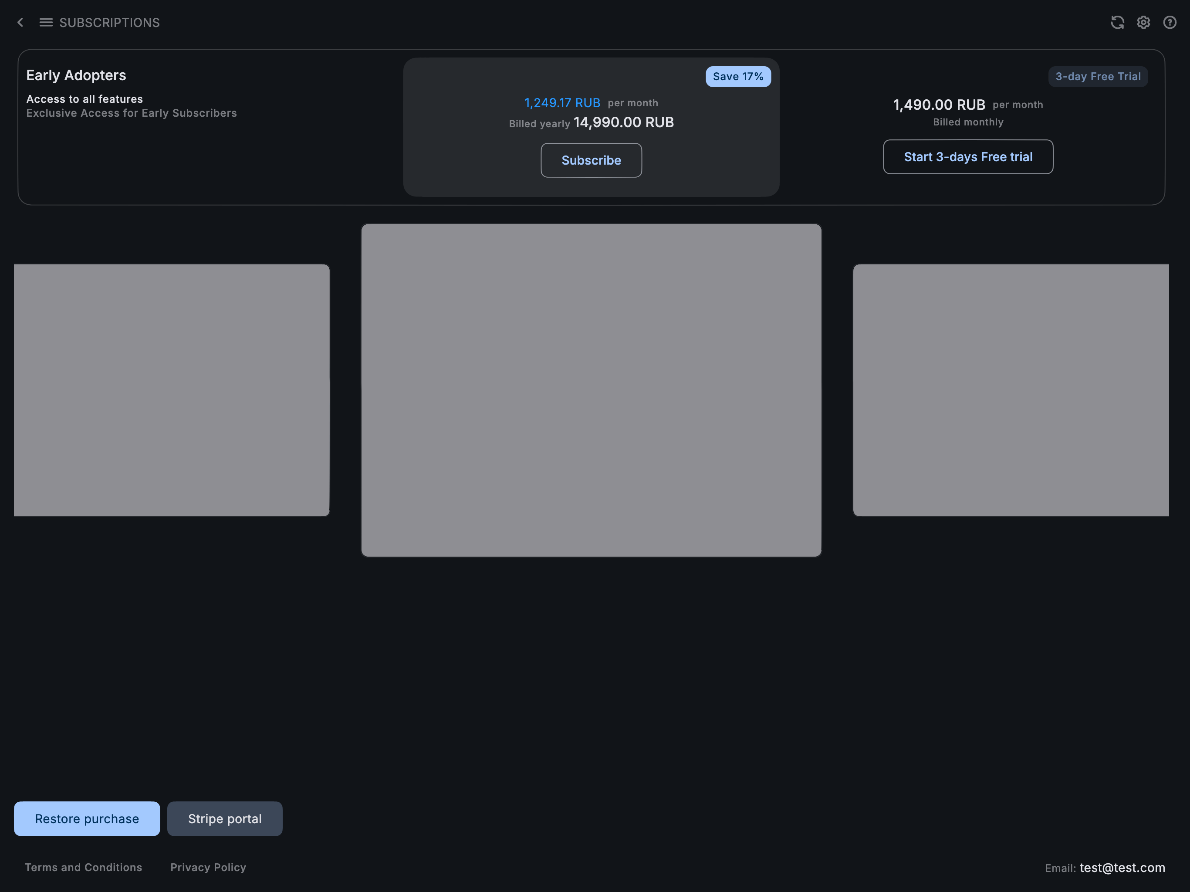This screenshot has width=1190, height=892.
Task: Open the Stripe portal
Action: pyautogui.click(x=224, y=818)
